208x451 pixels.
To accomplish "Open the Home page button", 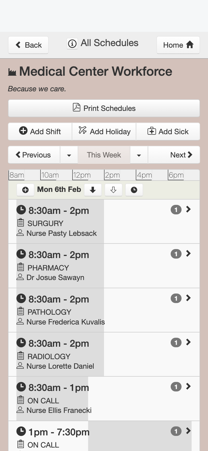I will click(178, 45).
